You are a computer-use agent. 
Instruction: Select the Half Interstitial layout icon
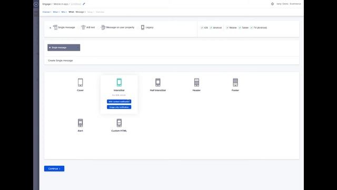pos(158,82)
